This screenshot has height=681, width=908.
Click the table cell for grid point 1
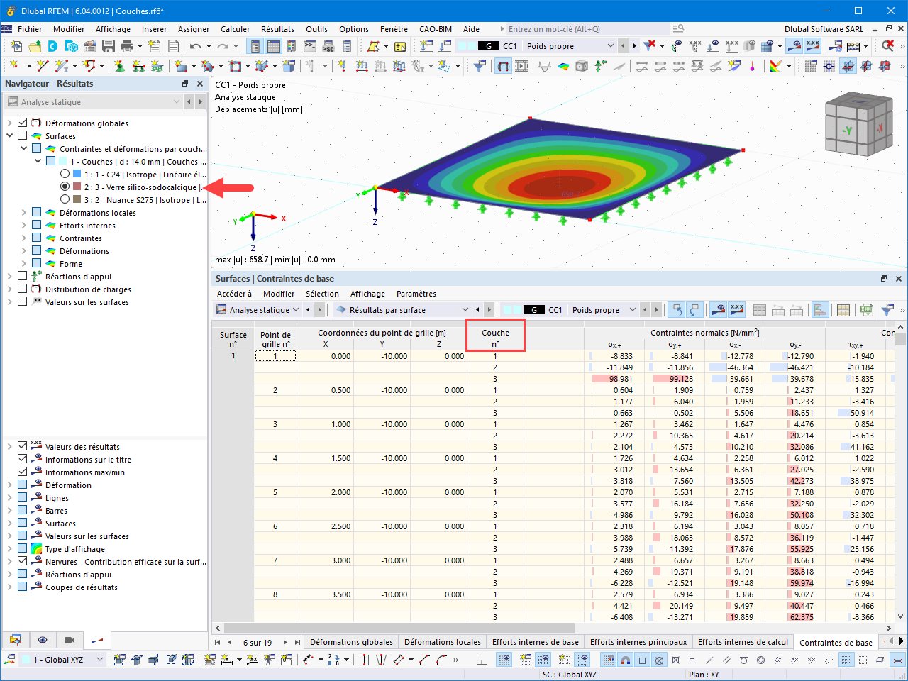point(275,356)
